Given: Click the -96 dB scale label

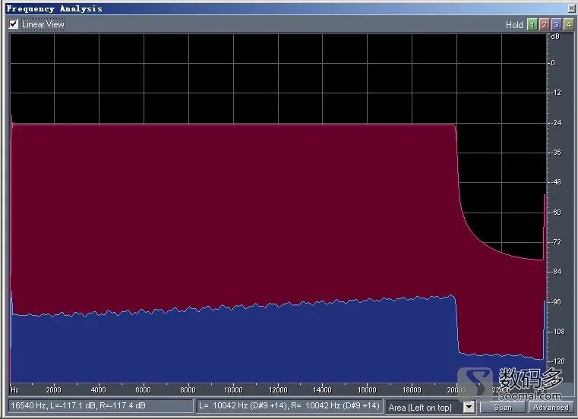Looking at the screenshot, I should 557,302.
